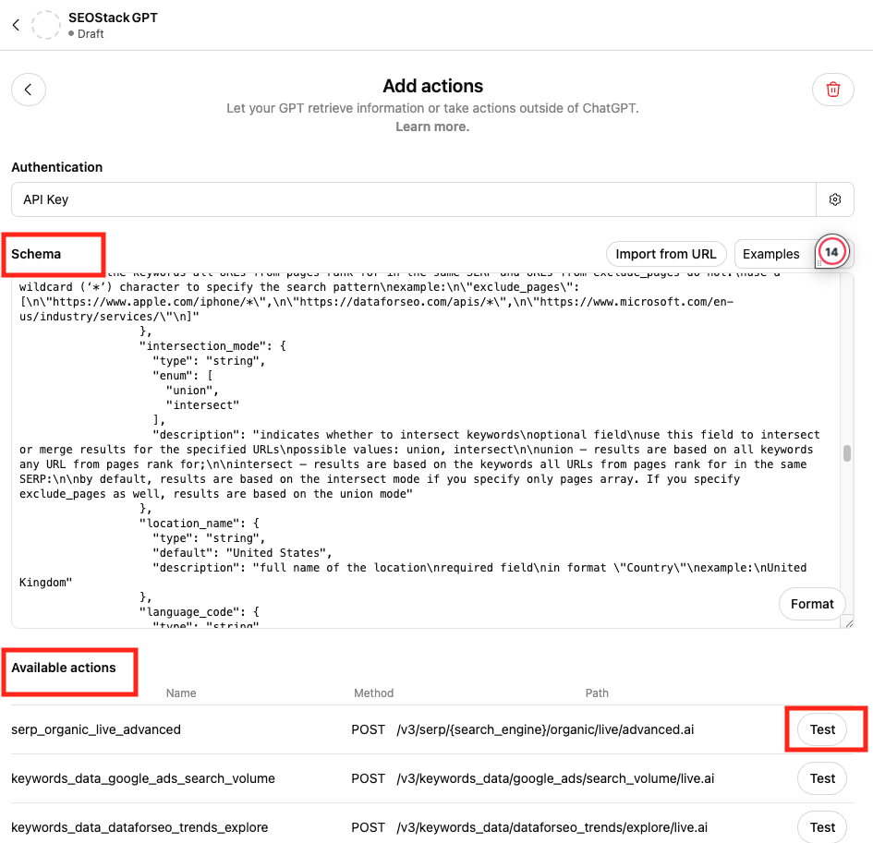The height and width of the screenshot is (843, 873).
Task: Test the serp_organic_live_advanced action
Action: (x=822, y=729)
